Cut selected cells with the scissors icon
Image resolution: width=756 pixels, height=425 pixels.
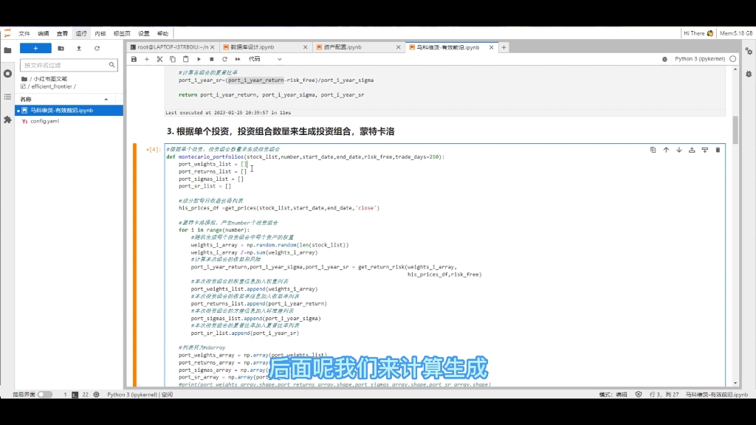[x=160, y=59]
